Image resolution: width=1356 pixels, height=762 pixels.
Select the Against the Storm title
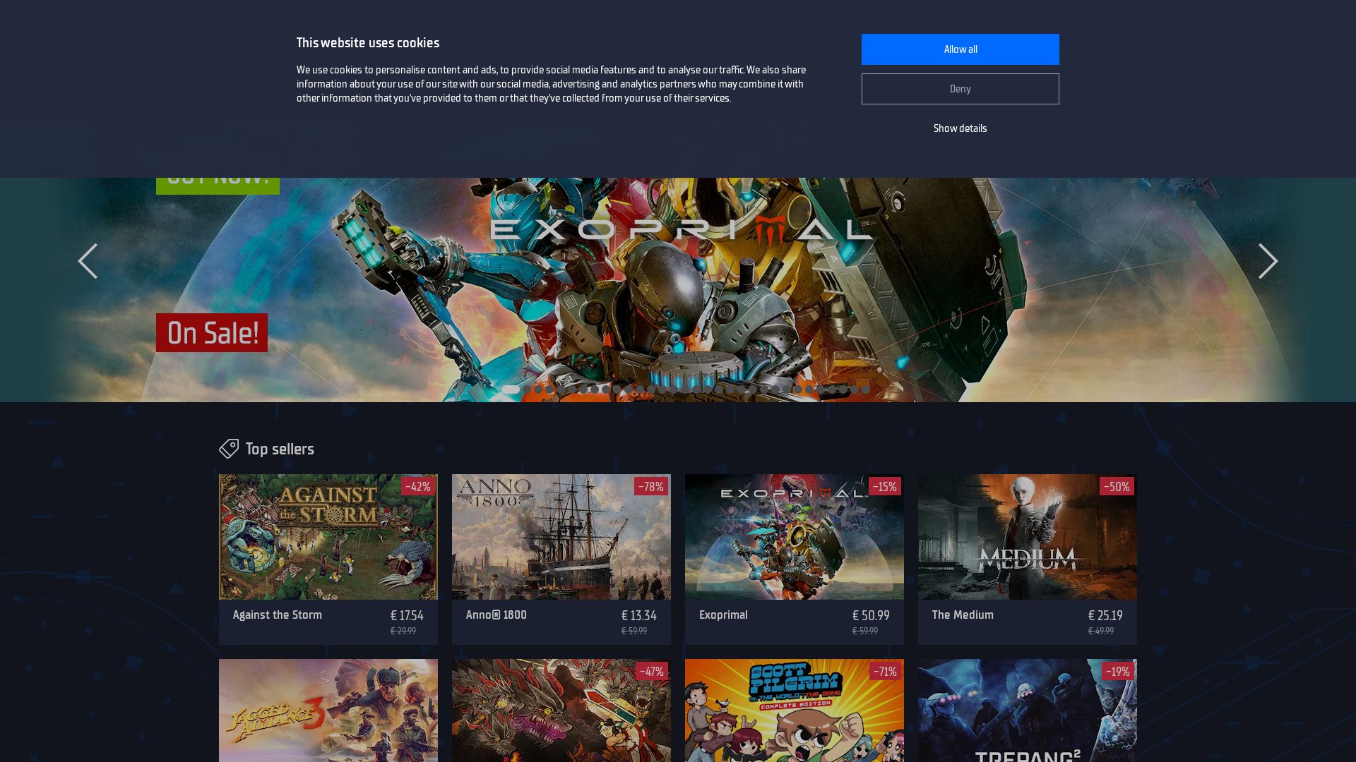(x=278, y=615)
